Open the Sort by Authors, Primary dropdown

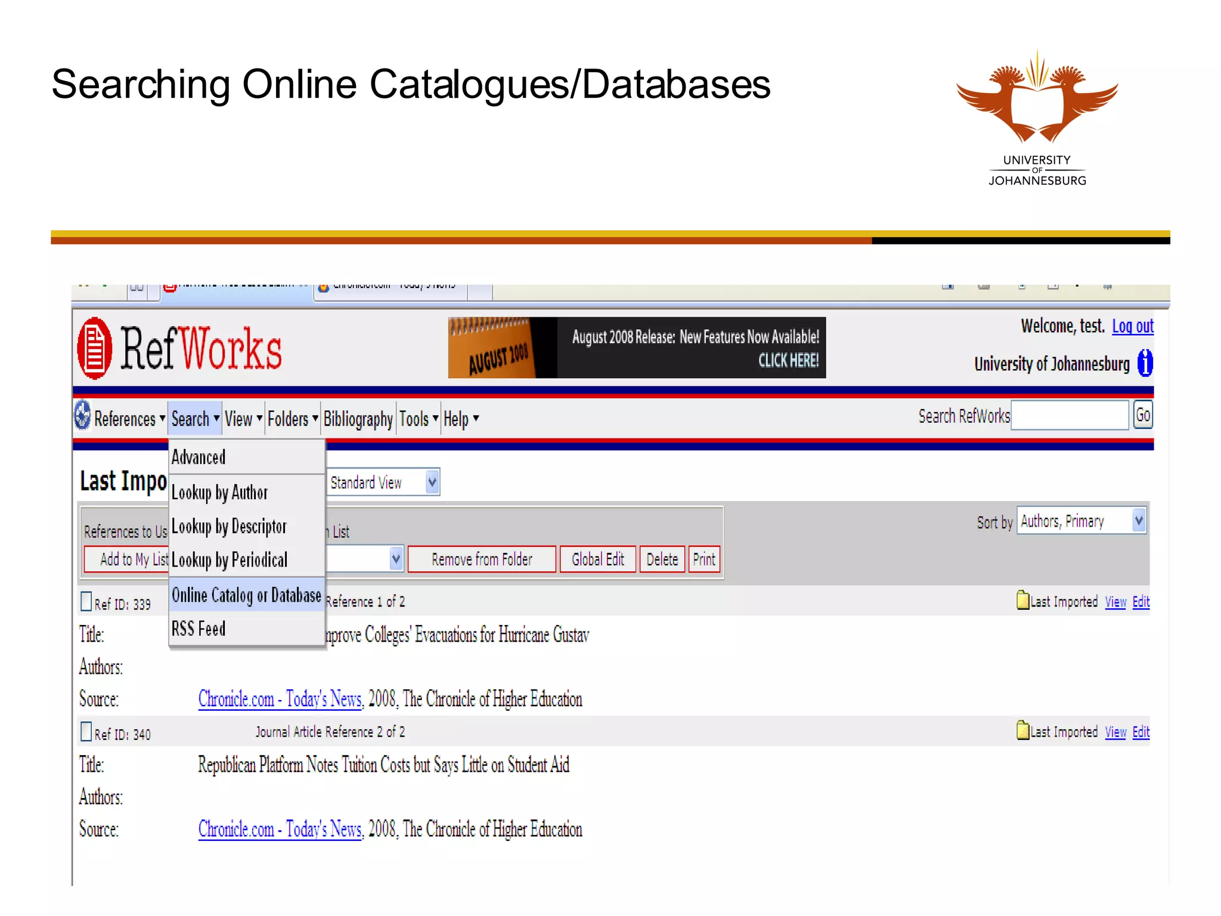(1081, 521)
